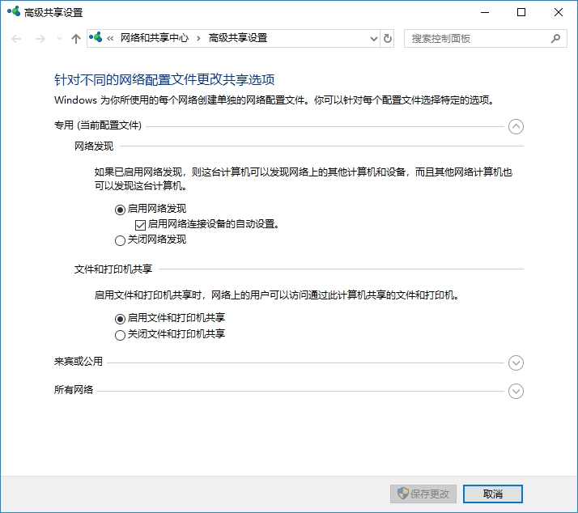This screenshot has height=513, width=578.
Task: Click the double chevron in address bar
Action: pyautogui.click(x=110, y=38)
